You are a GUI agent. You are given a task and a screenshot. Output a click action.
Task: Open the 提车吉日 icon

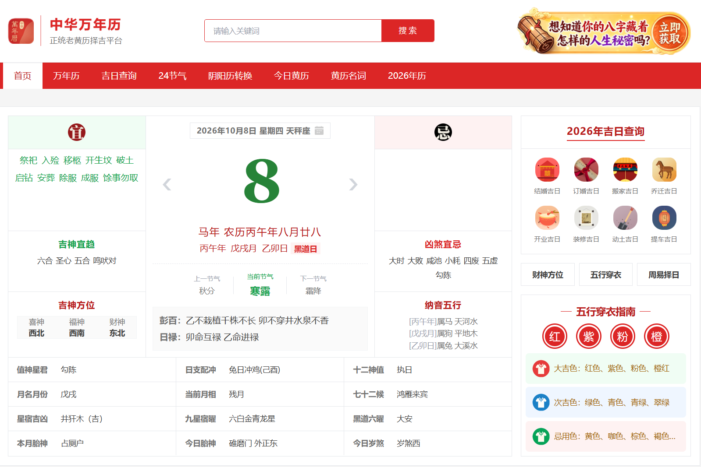click(664, 218)
